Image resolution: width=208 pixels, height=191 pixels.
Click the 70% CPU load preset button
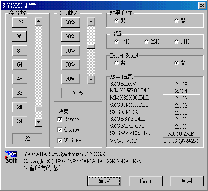pyautogui.click(x=71, y=51)
